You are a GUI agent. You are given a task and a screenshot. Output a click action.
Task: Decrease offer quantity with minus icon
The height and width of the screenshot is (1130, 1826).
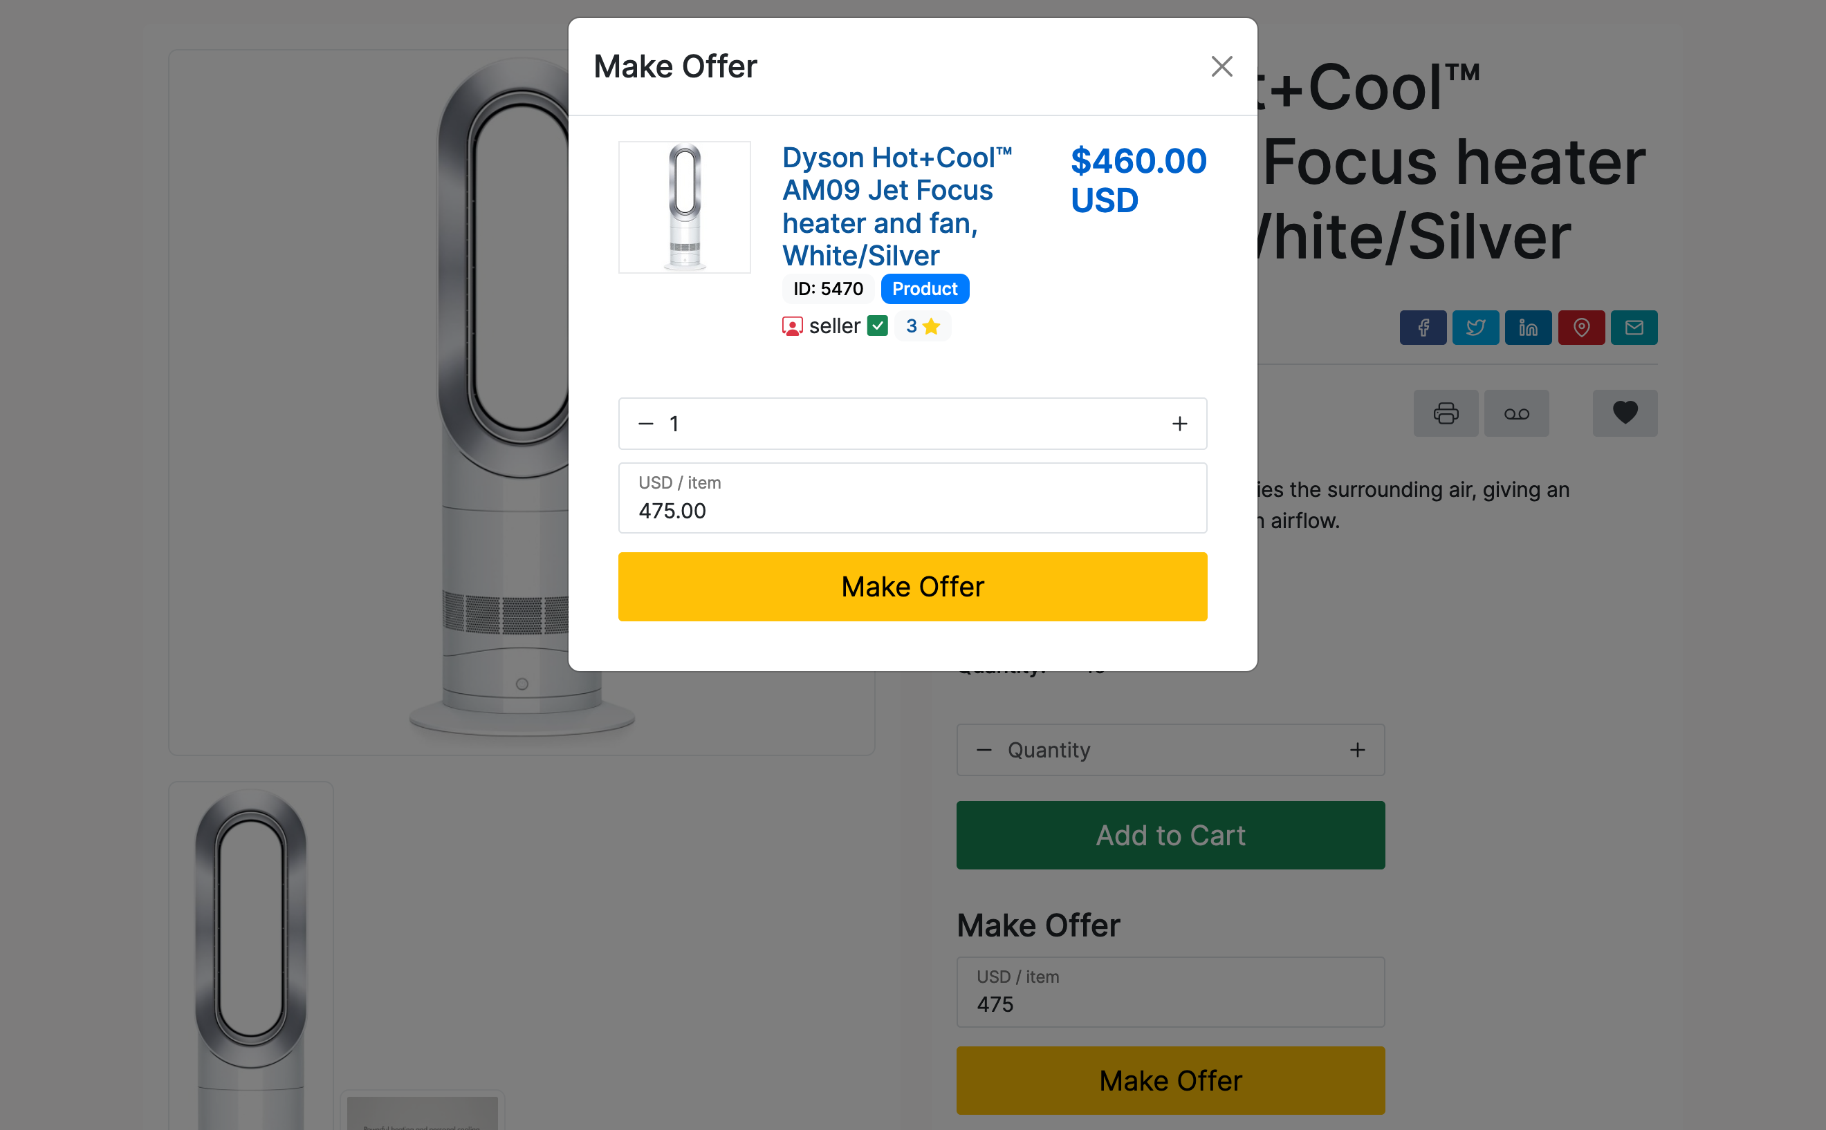click(646, 424)
